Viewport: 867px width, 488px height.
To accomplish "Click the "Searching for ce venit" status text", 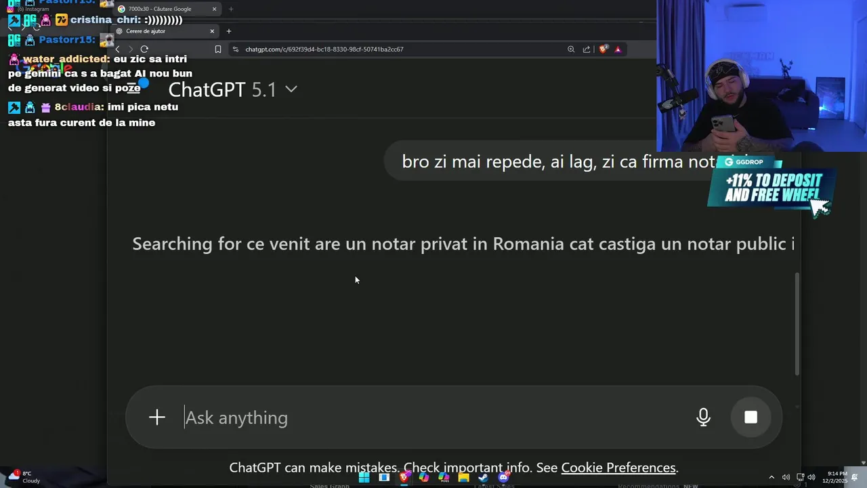I will point(463,244).
